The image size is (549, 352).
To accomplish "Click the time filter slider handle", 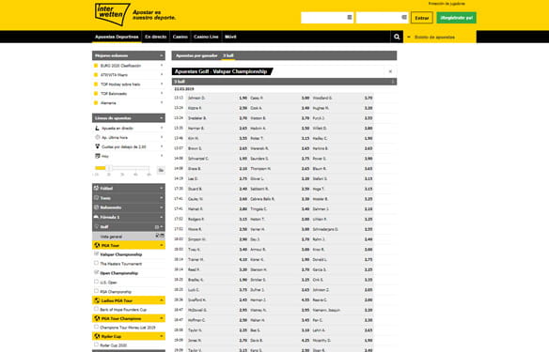I will click(109, 168).
